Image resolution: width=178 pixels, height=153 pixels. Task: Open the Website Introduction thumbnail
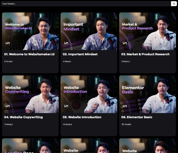click(89, 94)
